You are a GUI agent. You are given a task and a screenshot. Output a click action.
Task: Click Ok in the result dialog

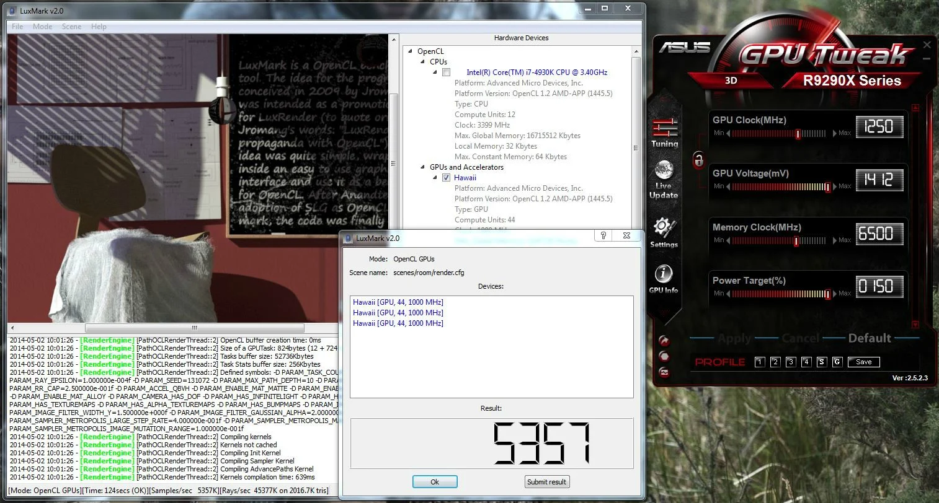[435, 482]
